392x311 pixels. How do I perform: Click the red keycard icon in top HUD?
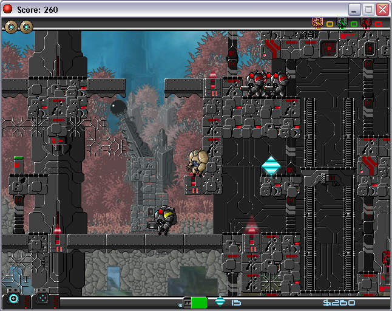click(x=366, y=23)
